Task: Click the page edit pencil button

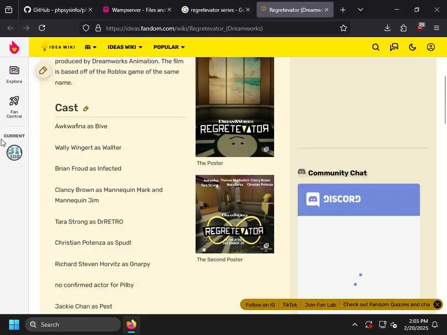Action: pyautogui.click(x=43, y=70)
